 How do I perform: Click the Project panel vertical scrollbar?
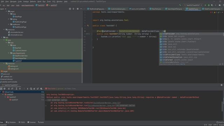tap(82, 55)
